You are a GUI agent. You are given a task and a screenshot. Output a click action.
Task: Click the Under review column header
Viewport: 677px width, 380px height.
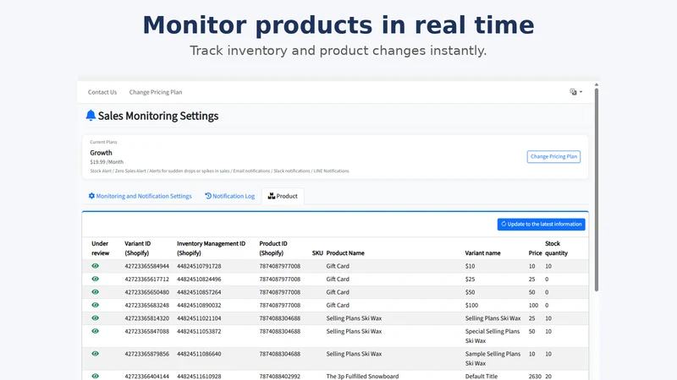click(100, 248)
